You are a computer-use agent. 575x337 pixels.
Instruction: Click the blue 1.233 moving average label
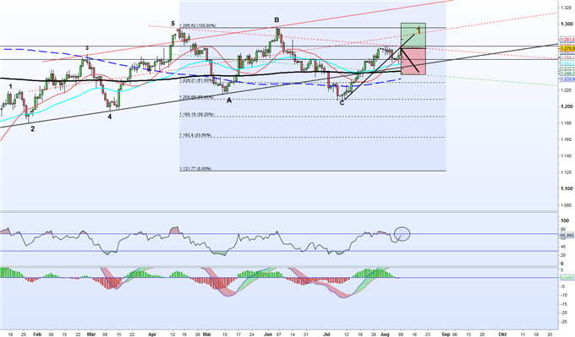coord(567,79)
